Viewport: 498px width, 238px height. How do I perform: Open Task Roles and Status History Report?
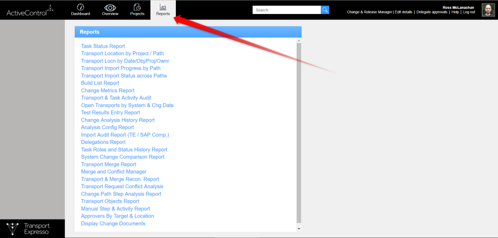124,149
